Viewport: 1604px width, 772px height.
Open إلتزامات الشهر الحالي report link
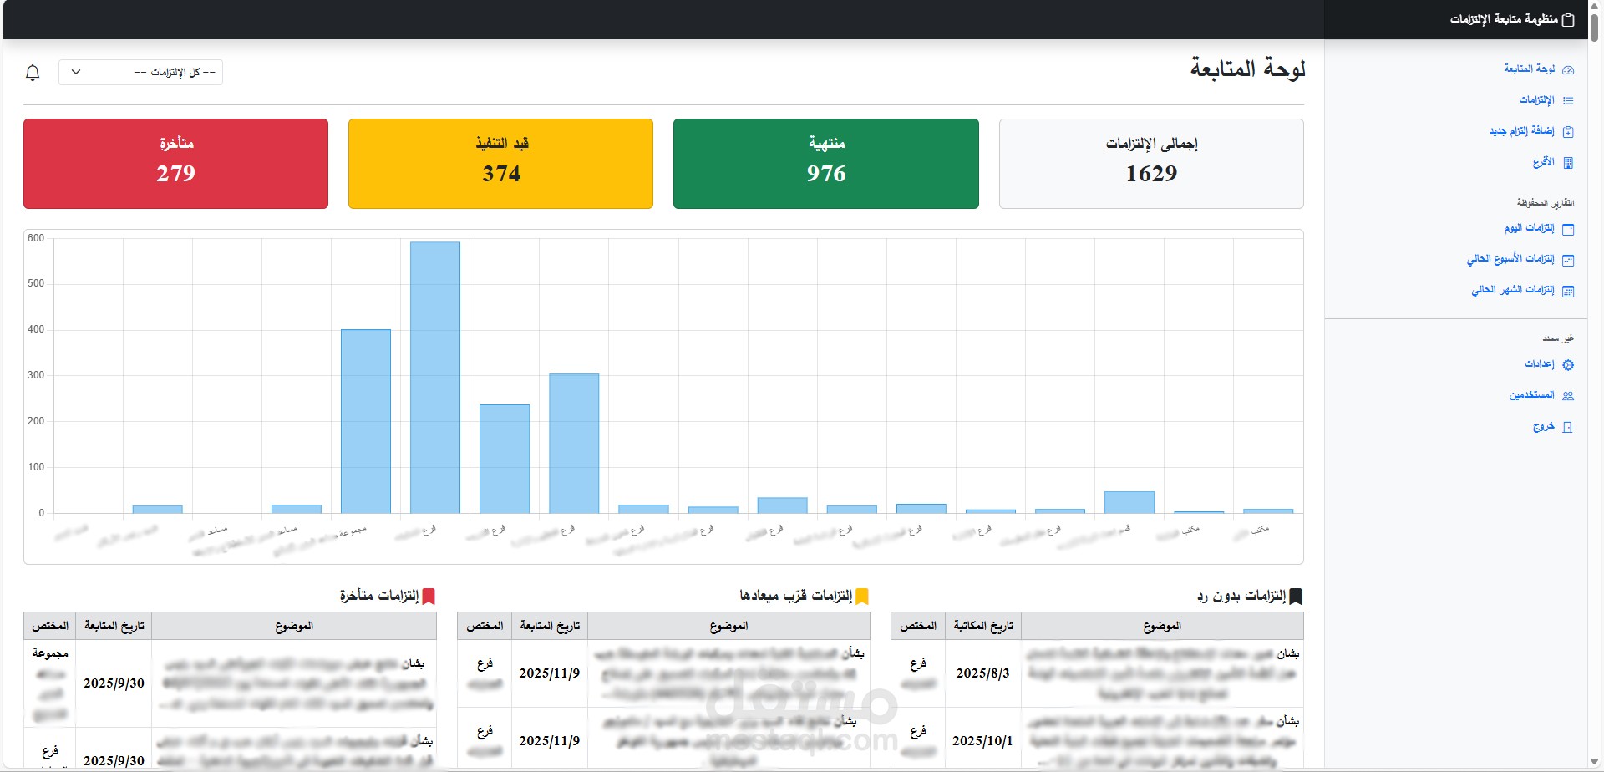pyautogui.click(x=1513, y=290)
